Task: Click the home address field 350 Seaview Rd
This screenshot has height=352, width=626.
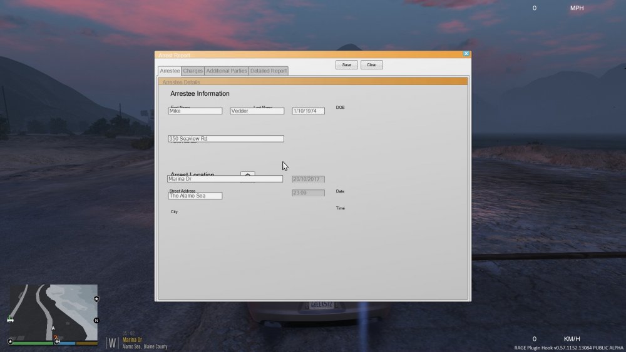Action: pyautogui.click(x=226, y=139)
